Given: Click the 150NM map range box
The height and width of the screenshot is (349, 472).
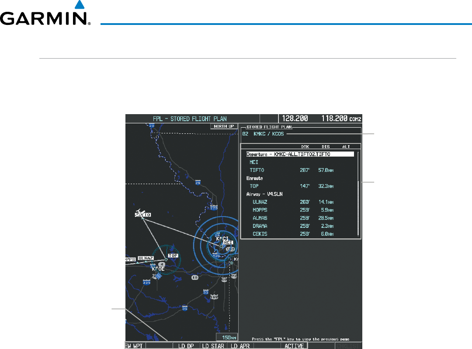Looking at the screenshot, I should pos(227,338).
